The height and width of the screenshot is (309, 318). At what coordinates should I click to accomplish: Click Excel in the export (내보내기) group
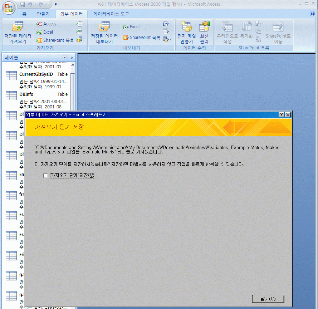(131, 27)
